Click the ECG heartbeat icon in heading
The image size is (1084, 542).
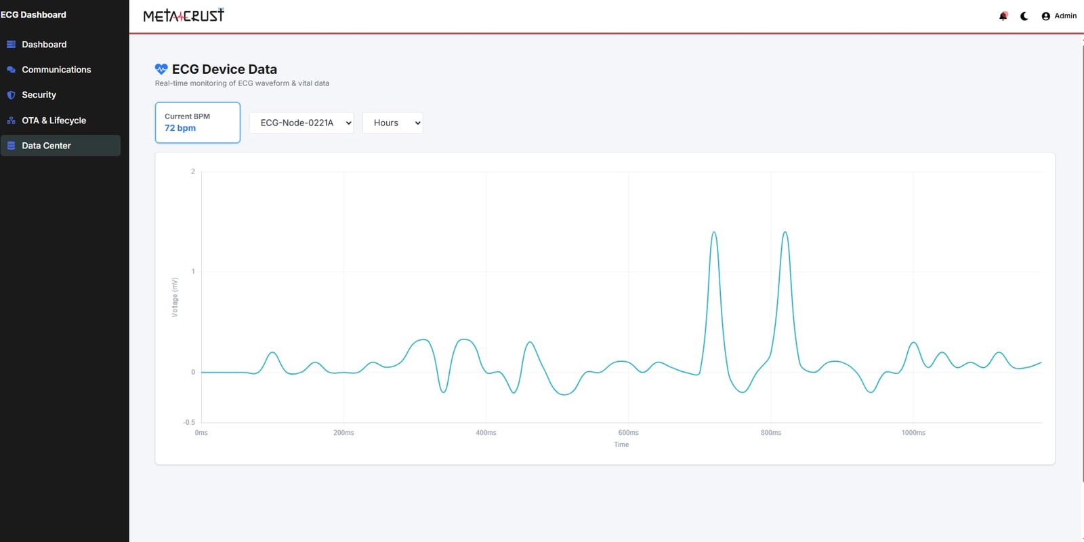coord(161,69)
